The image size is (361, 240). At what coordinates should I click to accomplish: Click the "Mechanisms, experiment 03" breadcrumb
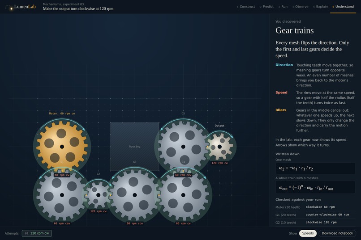63,4
